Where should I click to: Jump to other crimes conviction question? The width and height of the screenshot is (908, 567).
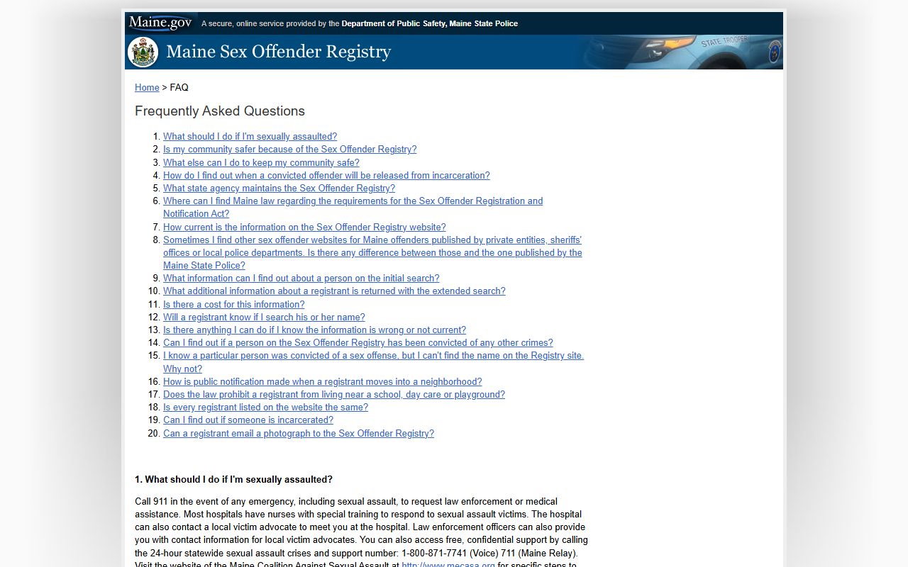[358, 343]
